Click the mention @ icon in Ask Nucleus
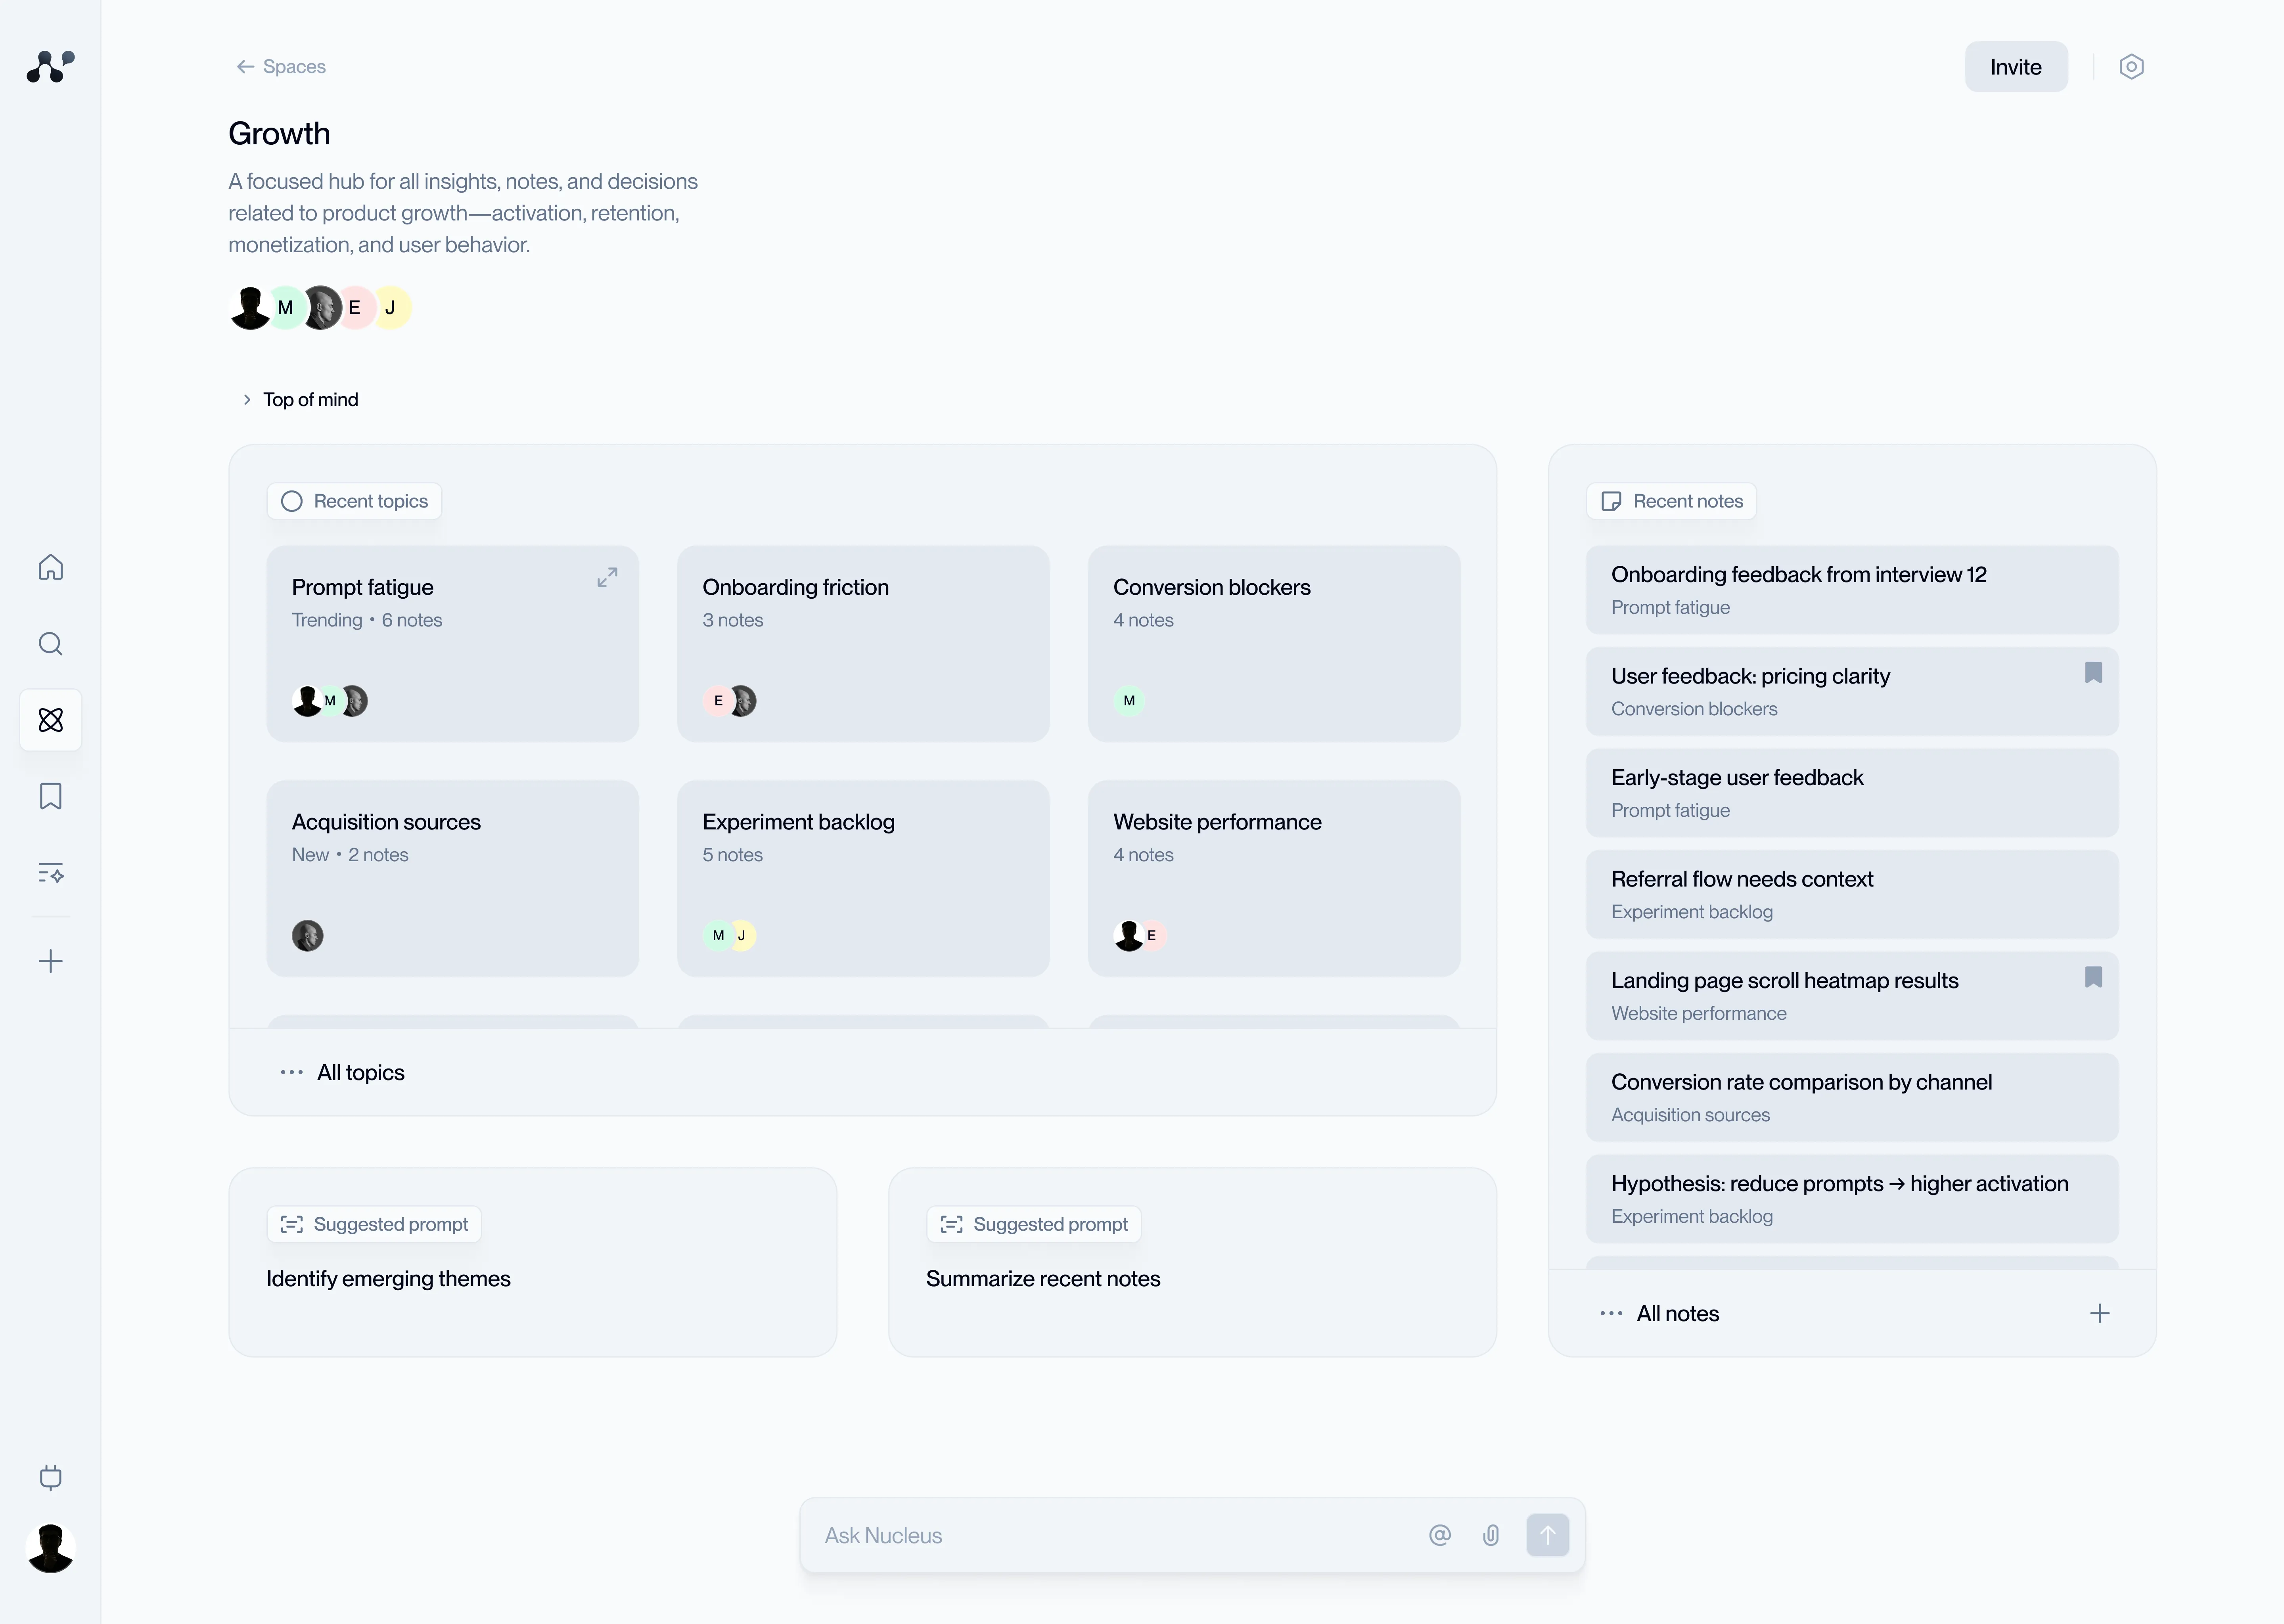This screenshot has height=1624, width=2284. (x=1440, y=1536)
